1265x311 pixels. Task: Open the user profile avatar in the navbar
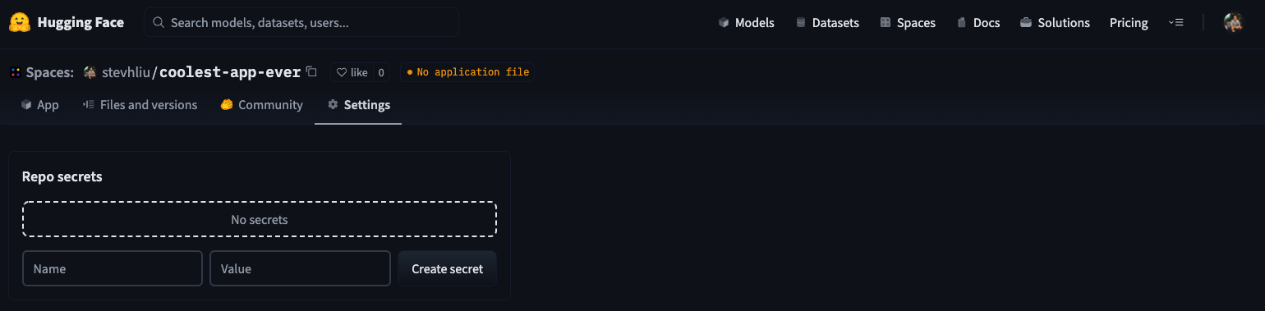(x=1233, y=23)
